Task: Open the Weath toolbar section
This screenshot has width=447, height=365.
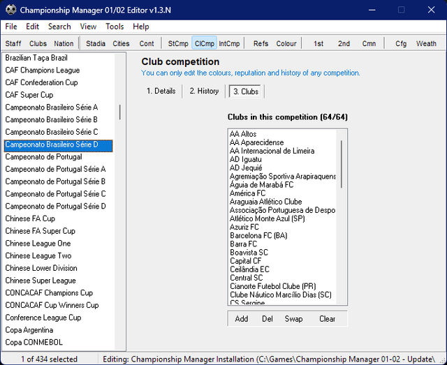Action: tap(426, 43)
